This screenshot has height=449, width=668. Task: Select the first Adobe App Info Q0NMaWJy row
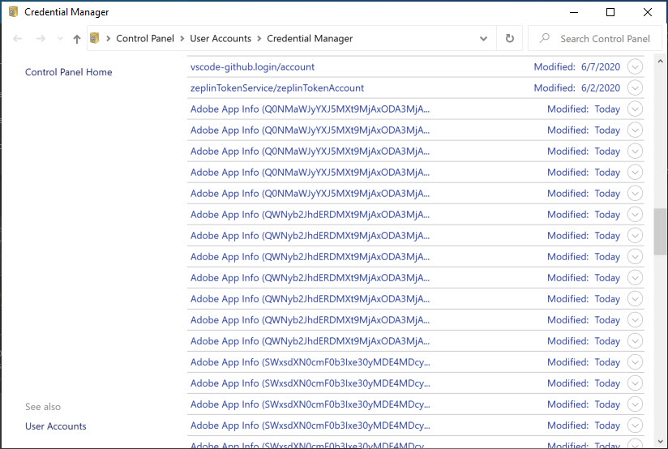415,109
